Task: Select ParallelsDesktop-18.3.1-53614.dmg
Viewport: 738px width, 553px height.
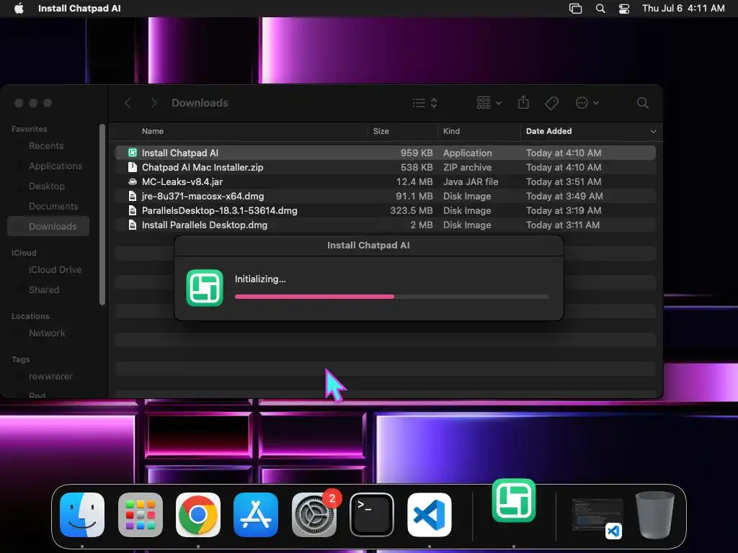Action: 385,211
